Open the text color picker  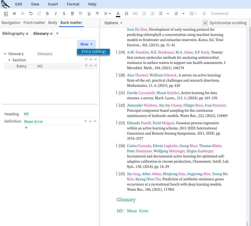coord(118,14)
